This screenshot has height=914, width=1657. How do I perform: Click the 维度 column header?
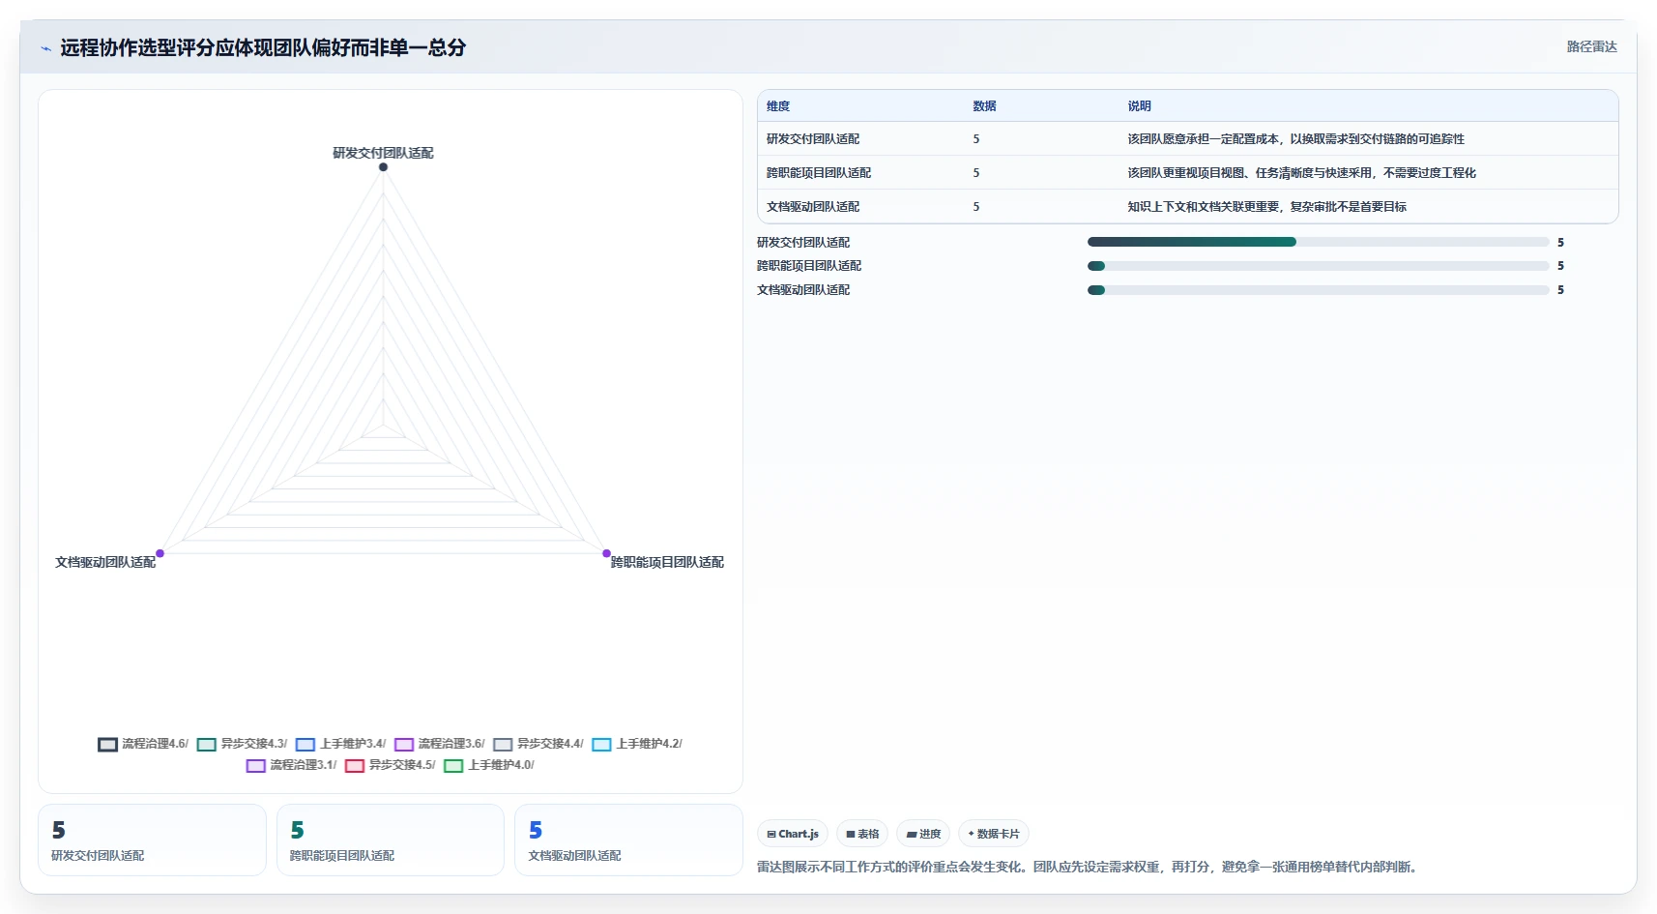point(778,106)
